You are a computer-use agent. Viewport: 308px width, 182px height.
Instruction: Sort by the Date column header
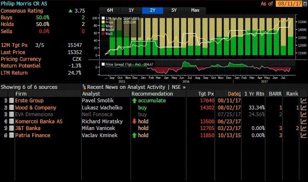(x=234, y=94)
